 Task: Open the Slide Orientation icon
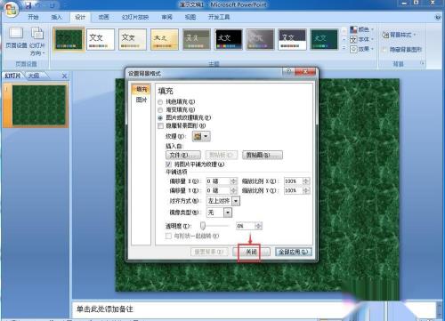click(37, 33)
